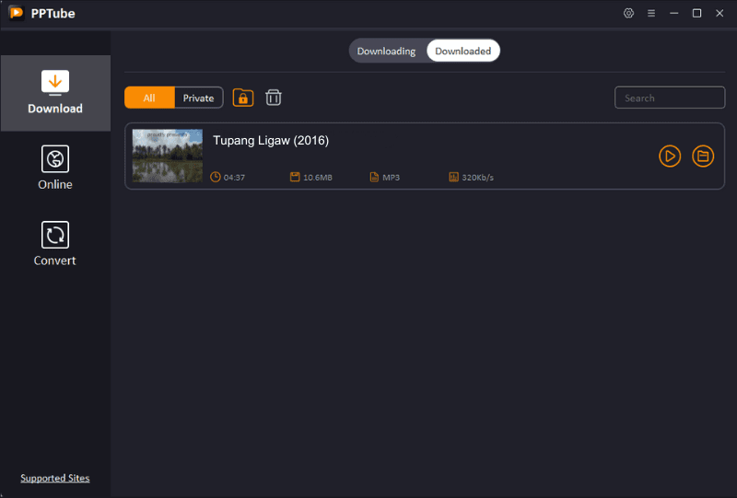The width and height of the screenshot is (737, 498).
Task: Open the Supported Sites link
Action: point(55,478)
